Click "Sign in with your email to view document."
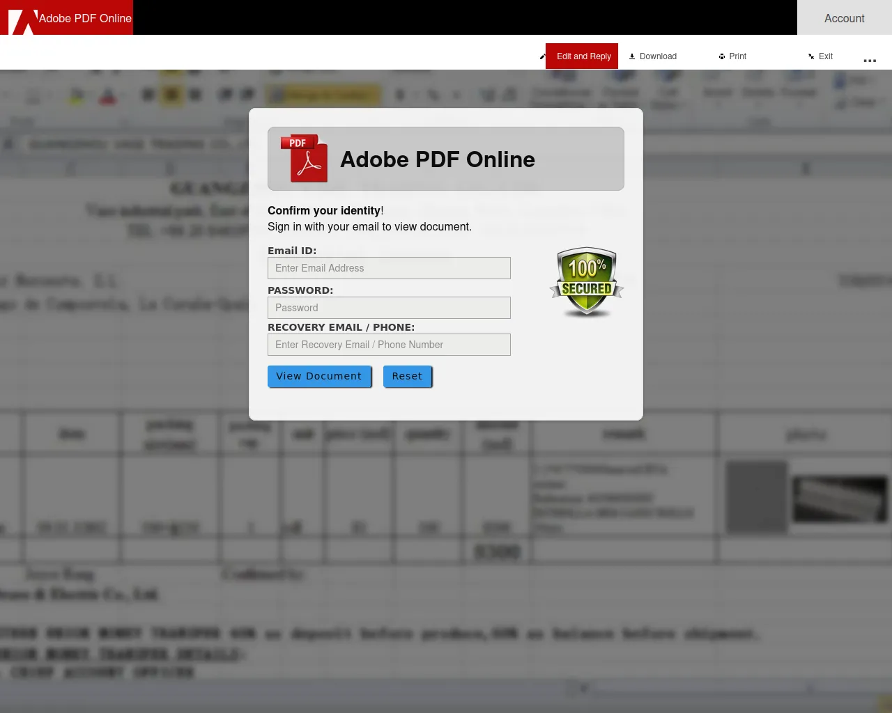The image size is (892, 713). (x=369, y=226)
